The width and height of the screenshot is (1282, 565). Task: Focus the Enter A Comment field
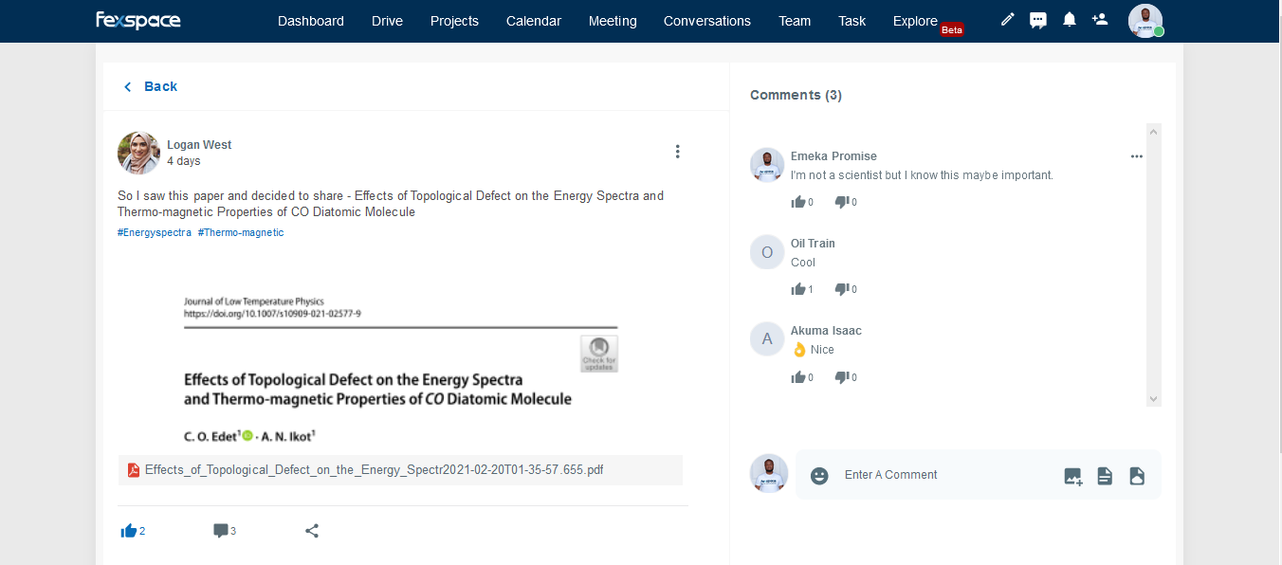(944, 475)
